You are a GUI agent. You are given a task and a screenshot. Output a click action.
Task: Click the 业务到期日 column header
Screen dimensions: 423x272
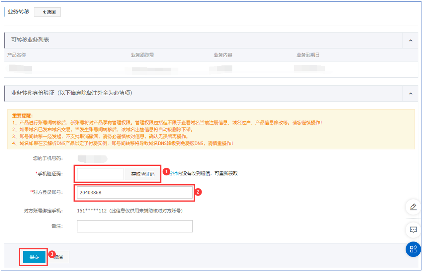click(308, 55)
